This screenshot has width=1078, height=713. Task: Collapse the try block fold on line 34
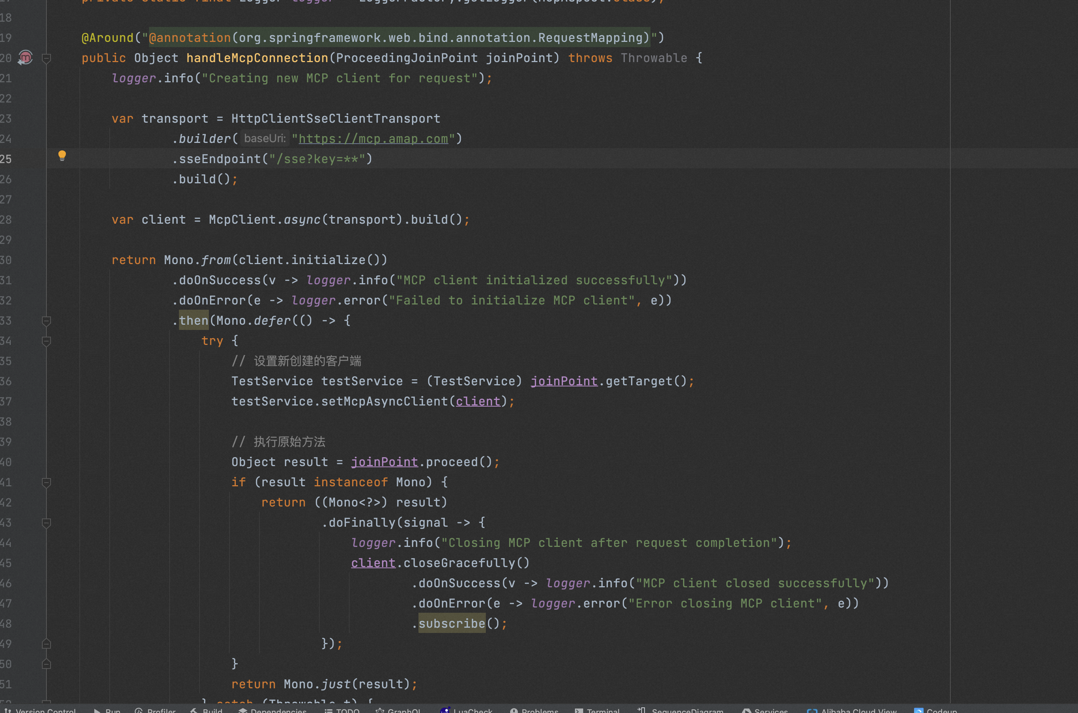click(x=46, y=341)
